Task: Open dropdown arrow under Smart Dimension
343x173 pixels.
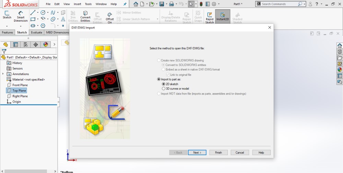Action: tap(21, 26)
